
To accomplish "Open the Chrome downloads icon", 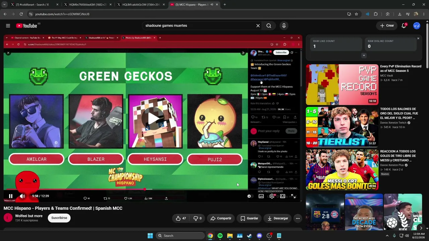I will pos(400,14).
